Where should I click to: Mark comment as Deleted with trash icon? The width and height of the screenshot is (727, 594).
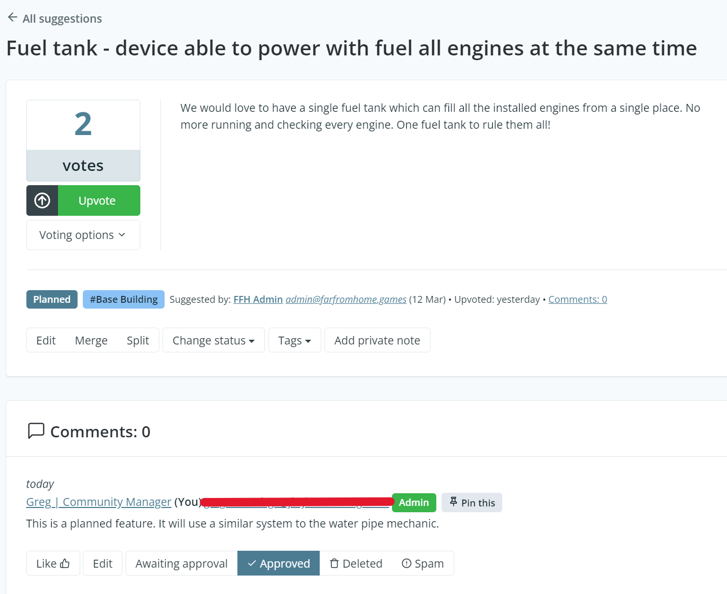(x=356, y=563)
